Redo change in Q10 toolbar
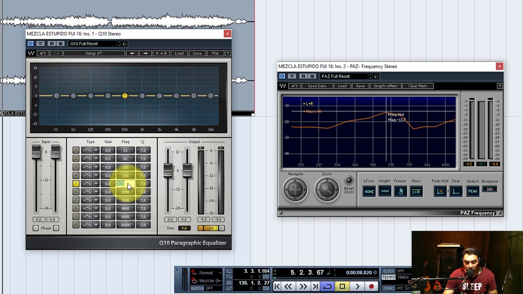This screenshot has width=523, height=294. pyautogui.click(x=56, y=53)
